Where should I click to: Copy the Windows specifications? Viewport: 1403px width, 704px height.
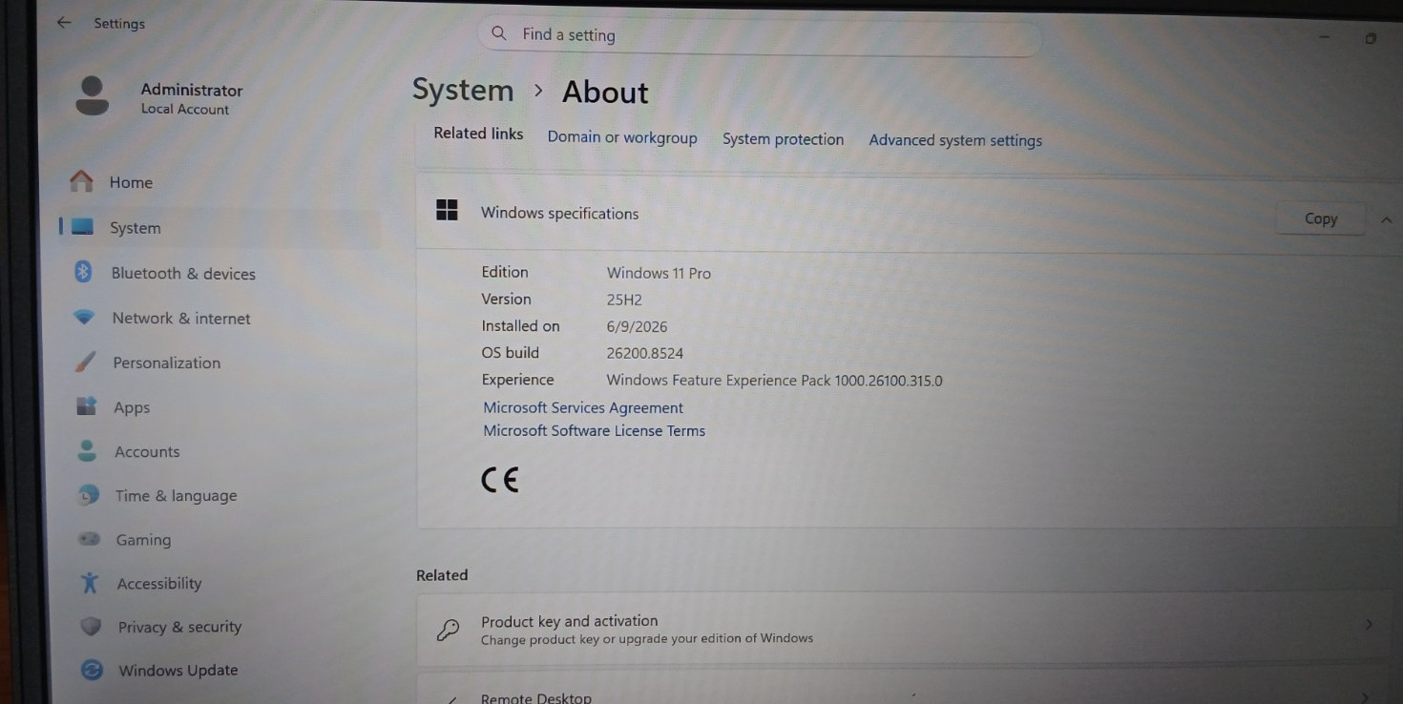(x=1321, y=218)
